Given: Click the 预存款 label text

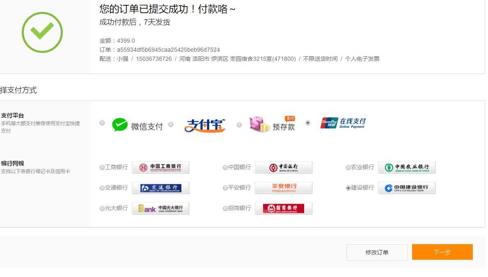Looking at the screenshot, I should (x=284, y=127).
